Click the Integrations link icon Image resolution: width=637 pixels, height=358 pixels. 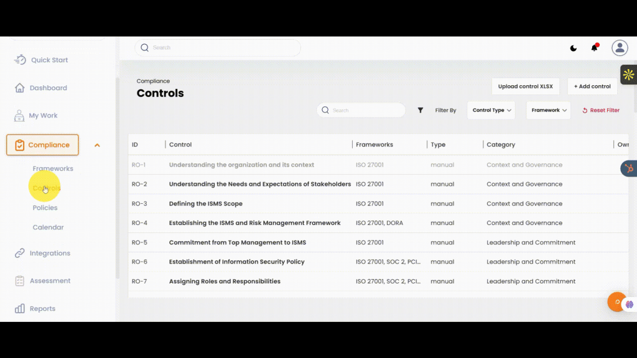[20, 253]
